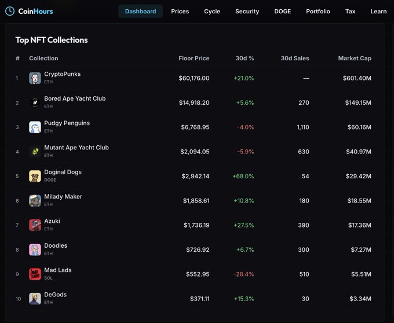
Task: Click the Collection column header
Action: (x=43, y=58)
